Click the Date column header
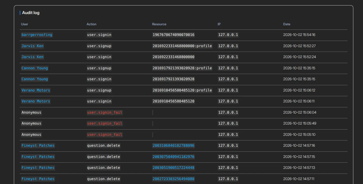363x184 pixels. tap(287, 24)
